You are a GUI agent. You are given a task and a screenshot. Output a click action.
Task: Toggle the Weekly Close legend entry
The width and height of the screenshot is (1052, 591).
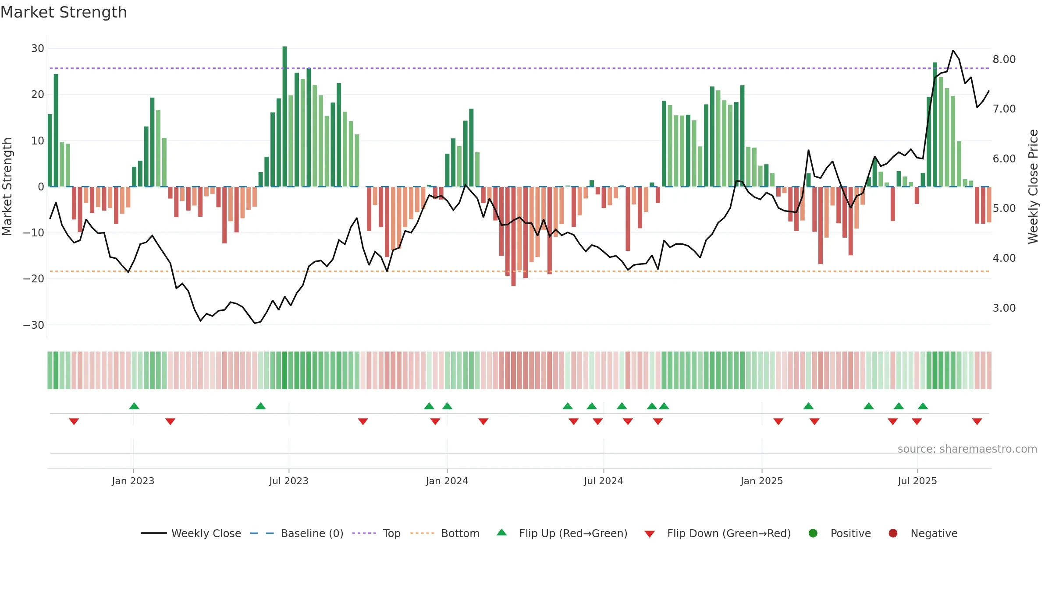tap(191, 533)
